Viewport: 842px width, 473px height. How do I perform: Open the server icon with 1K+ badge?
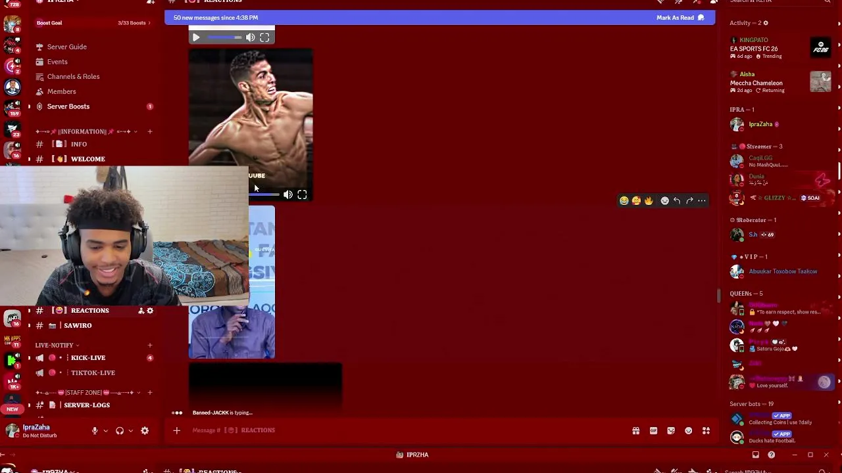(x=12, y=382)
